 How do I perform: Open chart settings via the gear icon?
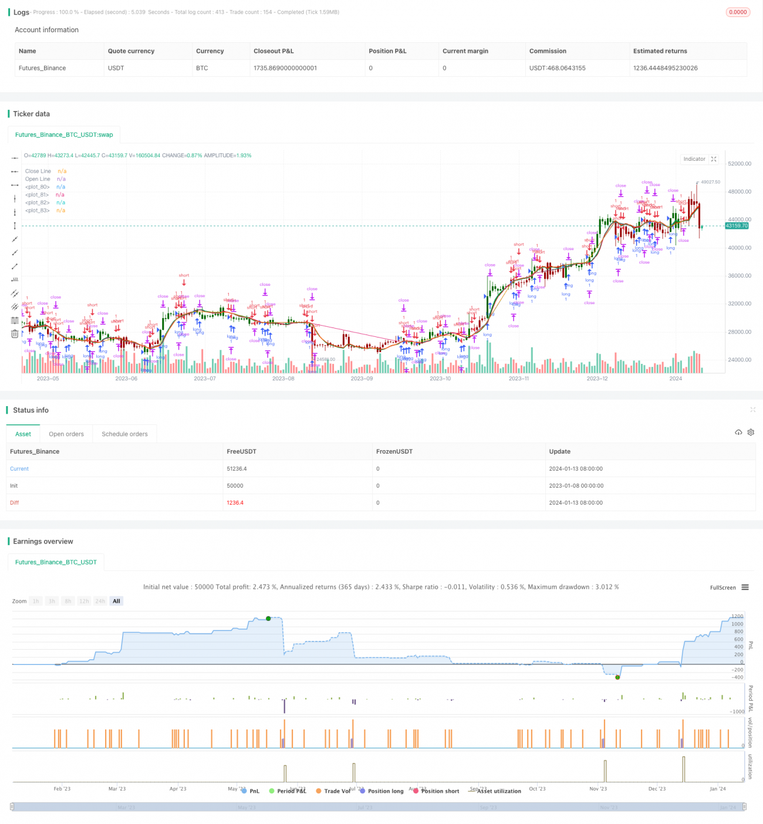751,432
